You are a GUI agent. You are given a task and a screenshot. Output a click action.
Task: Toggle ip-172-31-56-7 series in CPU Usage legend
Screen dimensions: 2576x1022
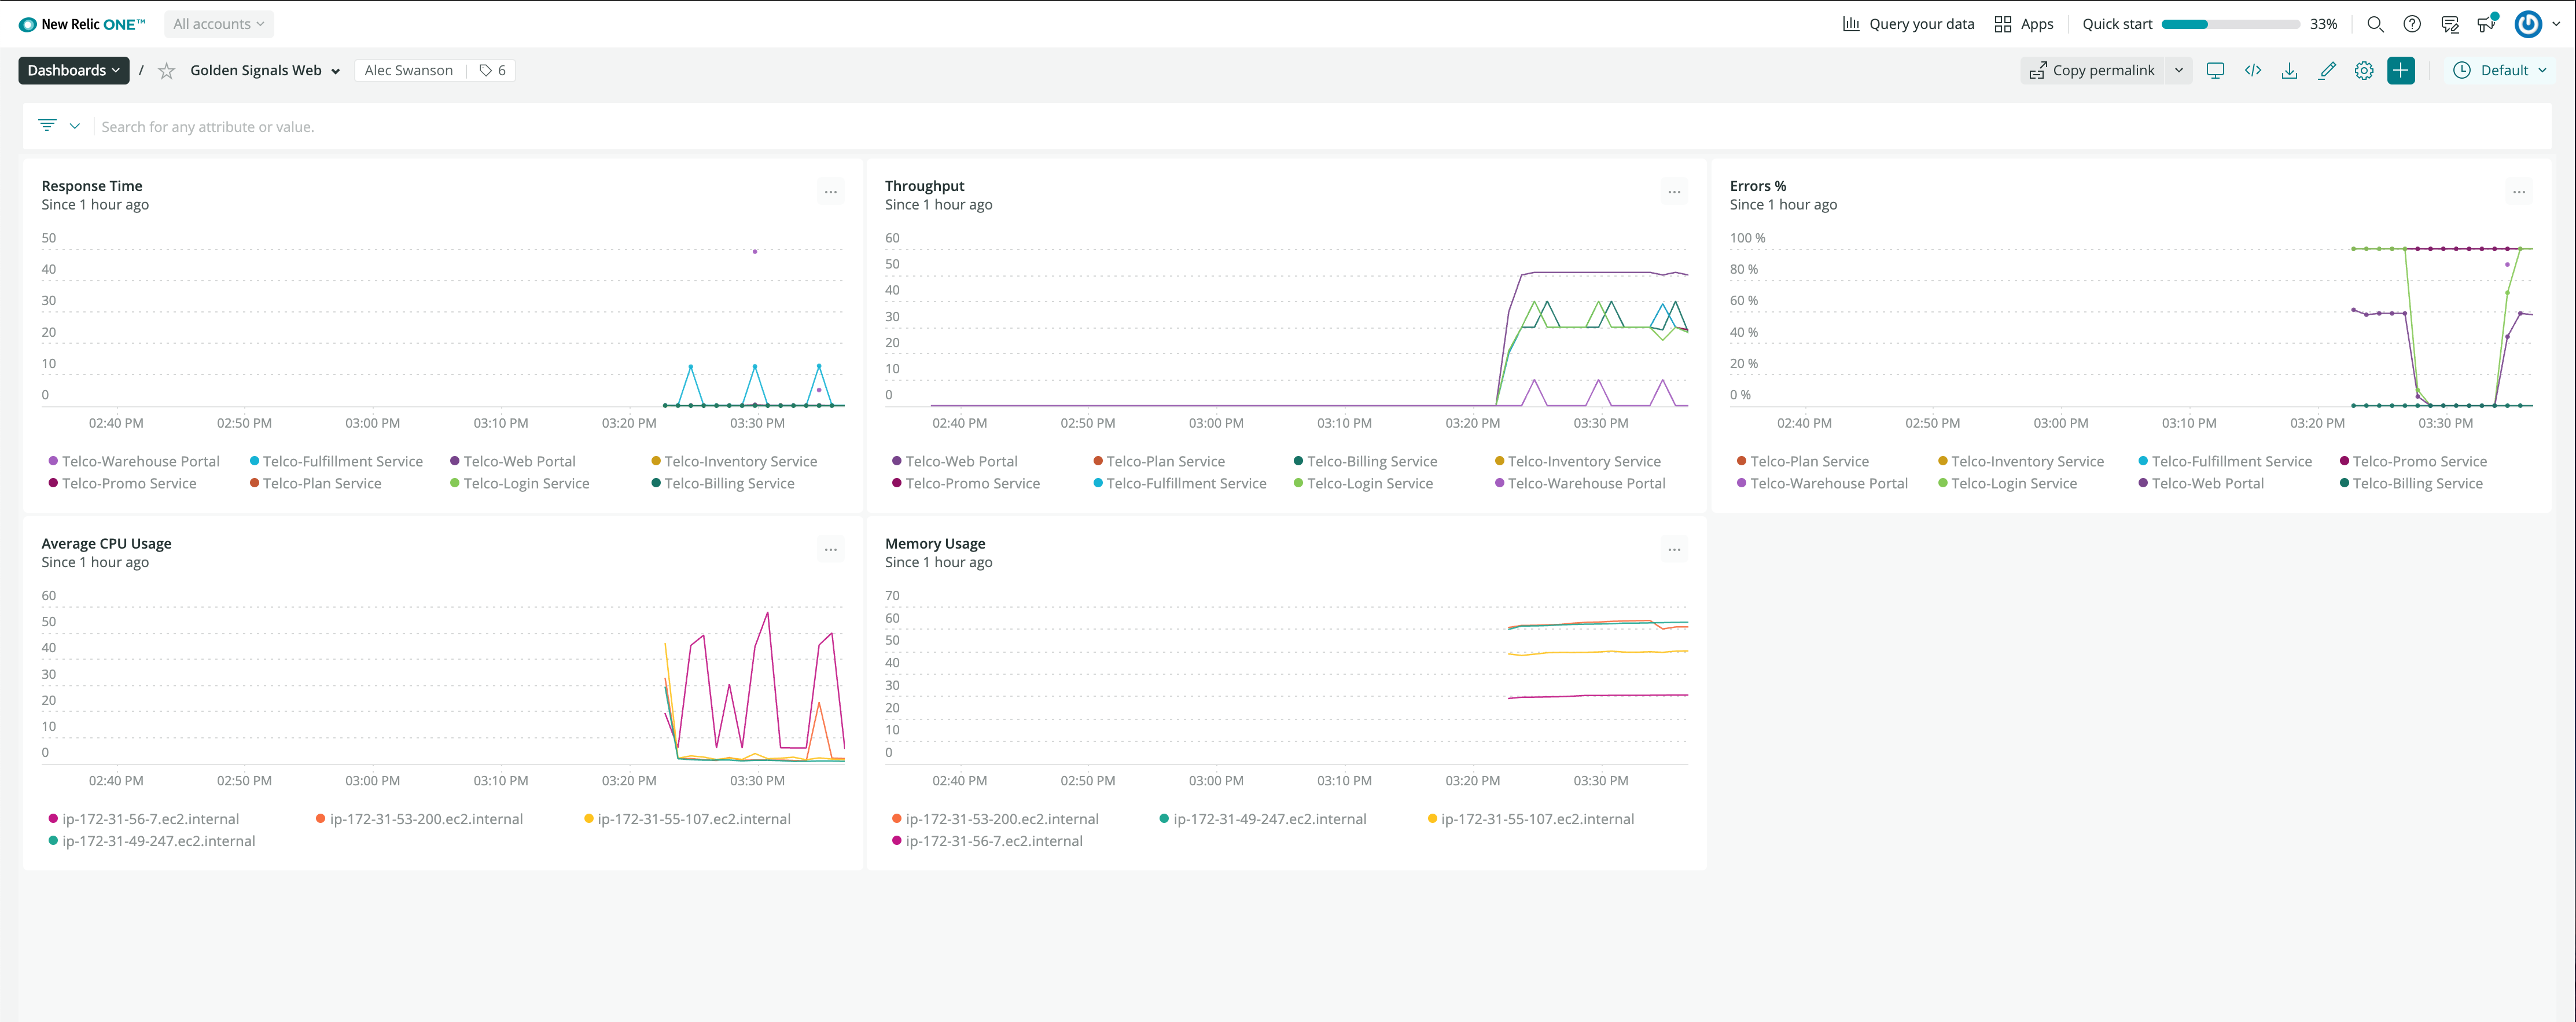point(150,819)
